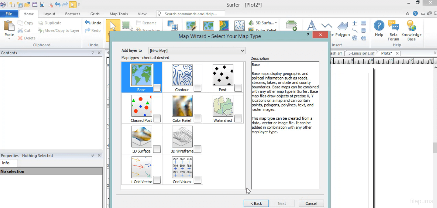The width and height of the screenshot is (437, 208).
Task: Click the Grid Data ribbon icon
Action: (x=172, y=26)
